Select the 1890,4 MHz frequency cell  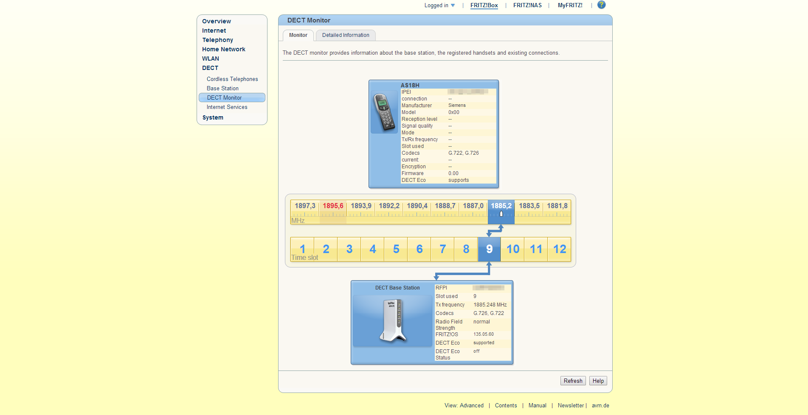click(417, 212)
